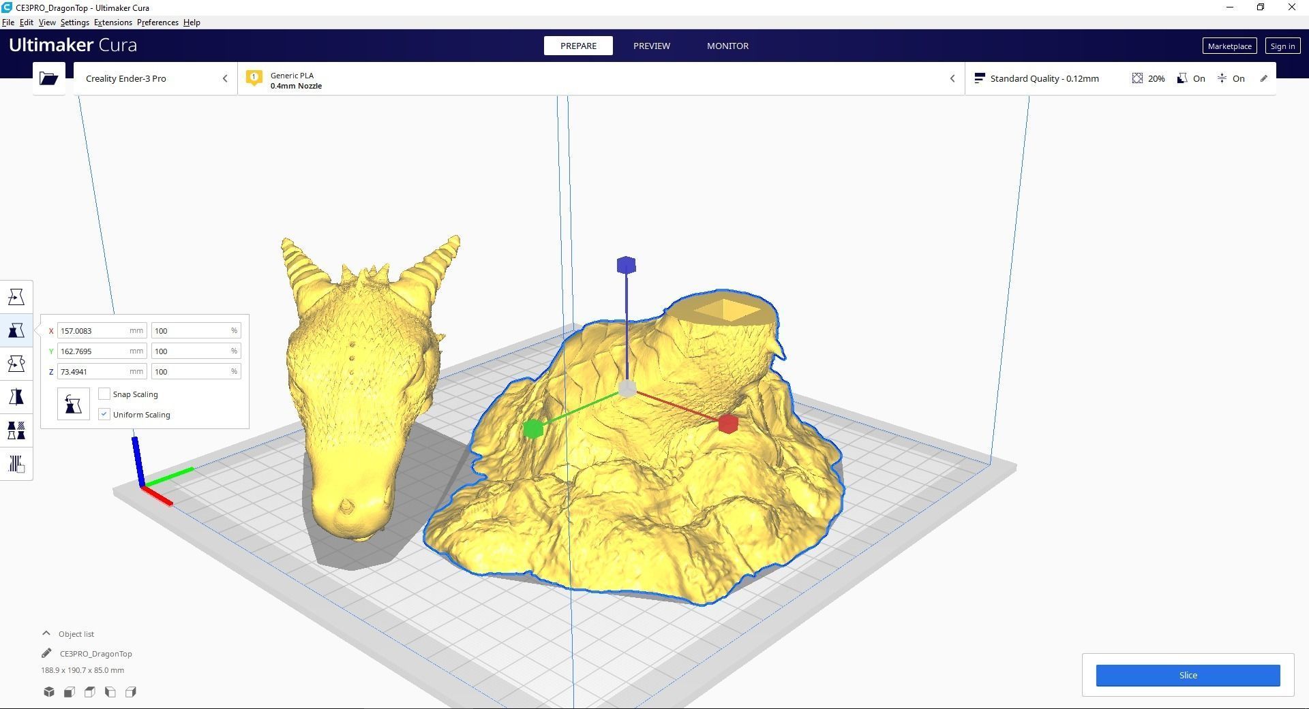
Task: Open file with the folder icon
Action: [x=48, y=78]
